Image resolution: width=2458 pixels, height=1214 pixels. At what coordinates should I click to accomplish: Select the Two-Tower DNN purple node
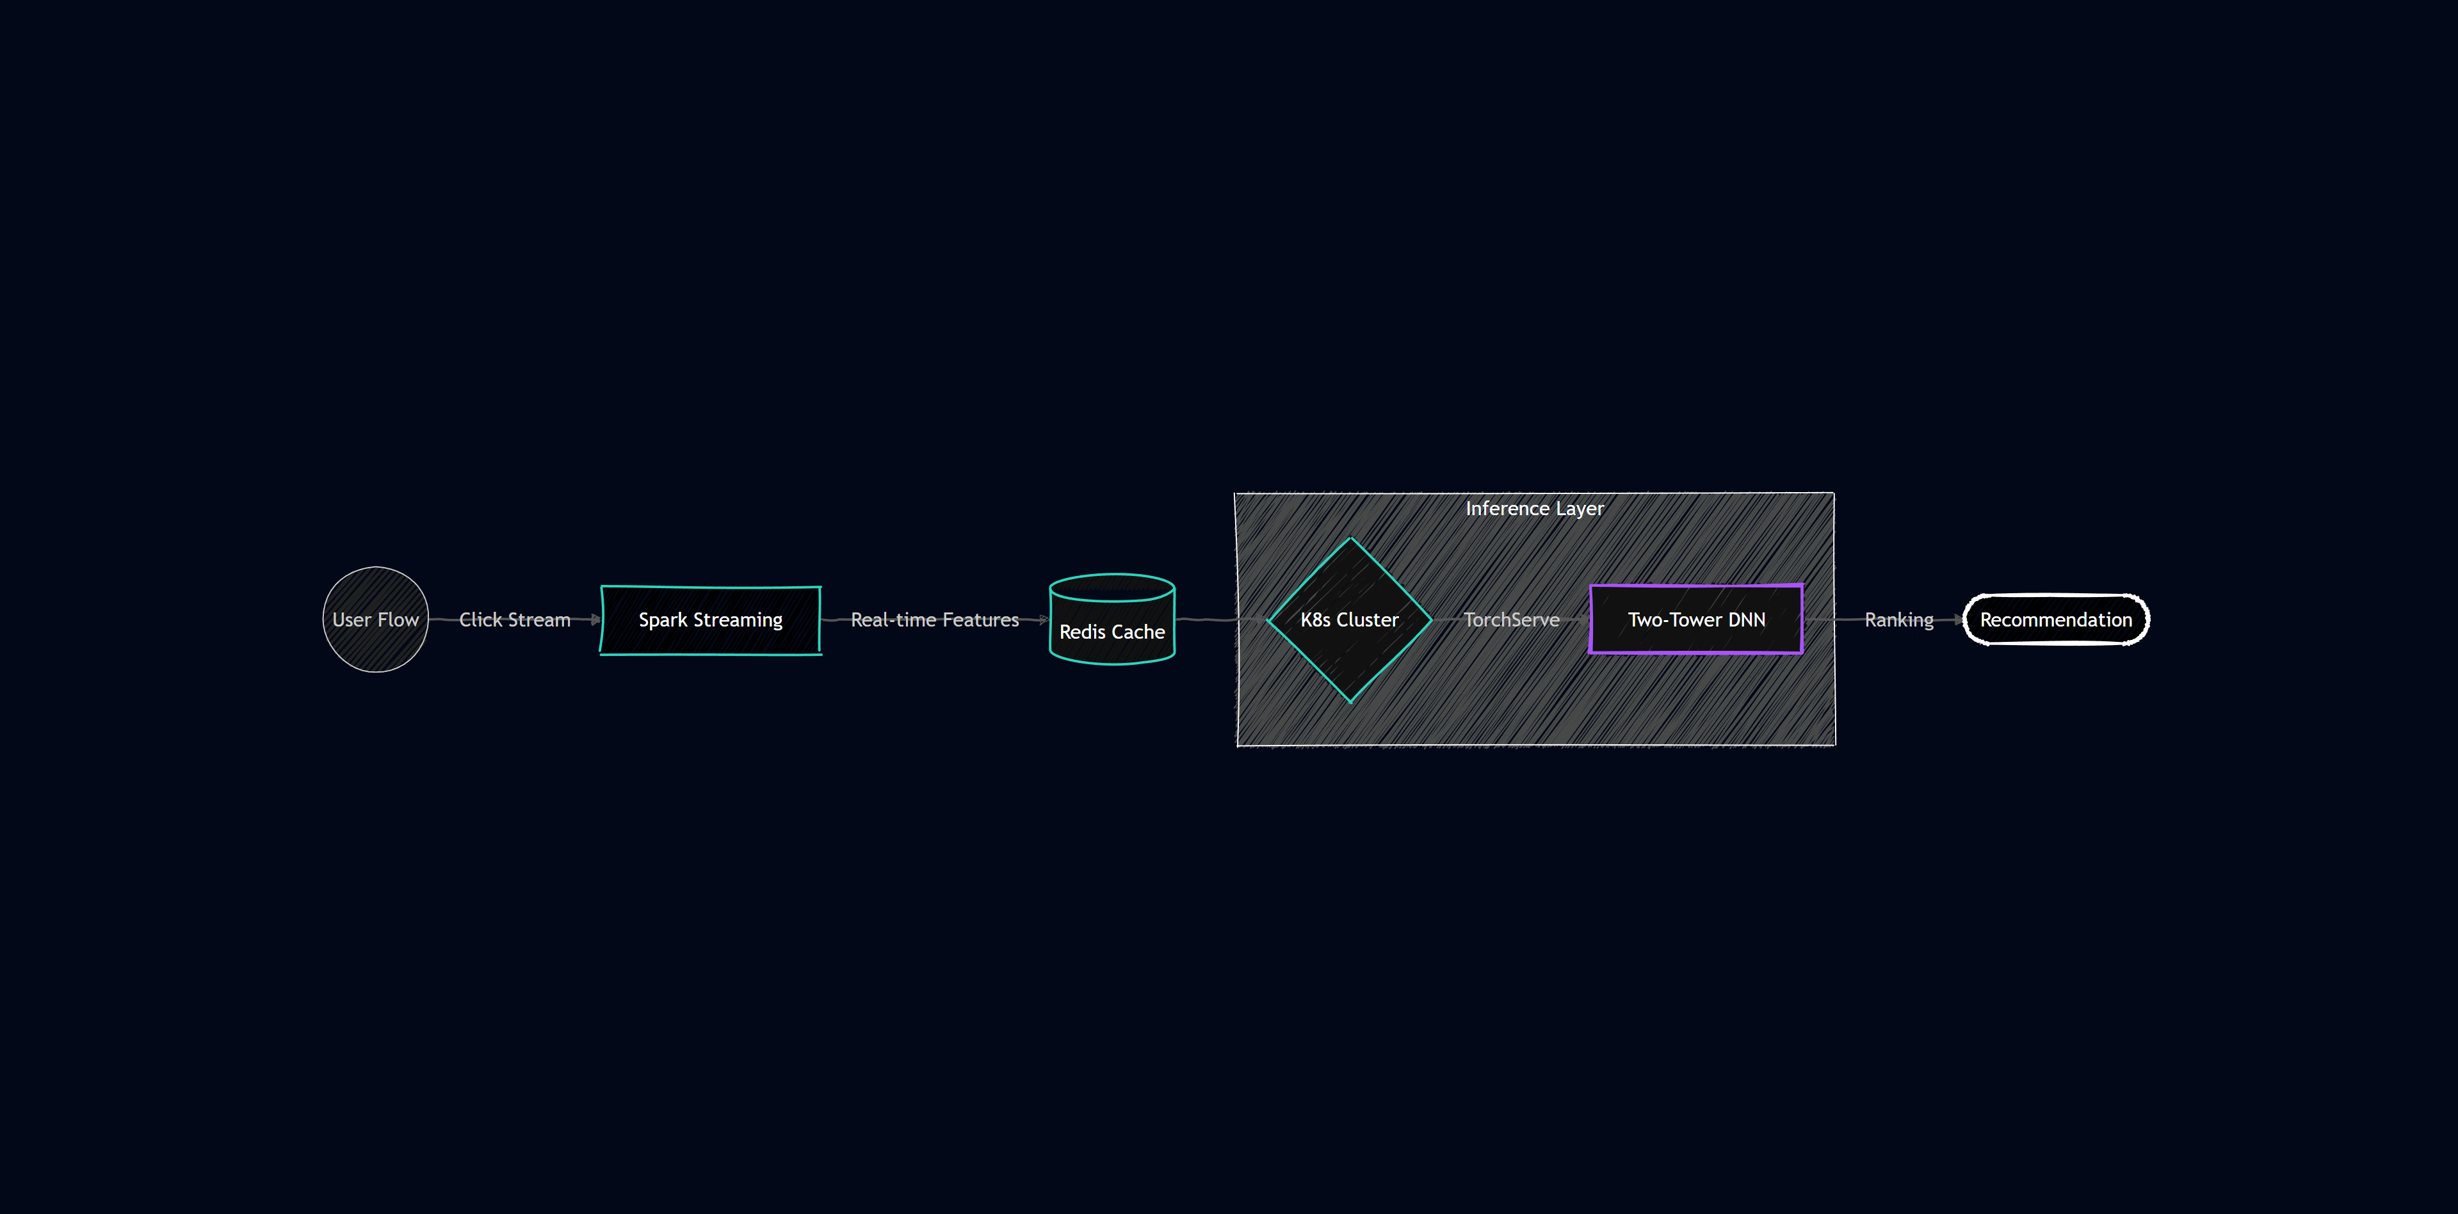pyautogui.click(x=1697, y=620)
